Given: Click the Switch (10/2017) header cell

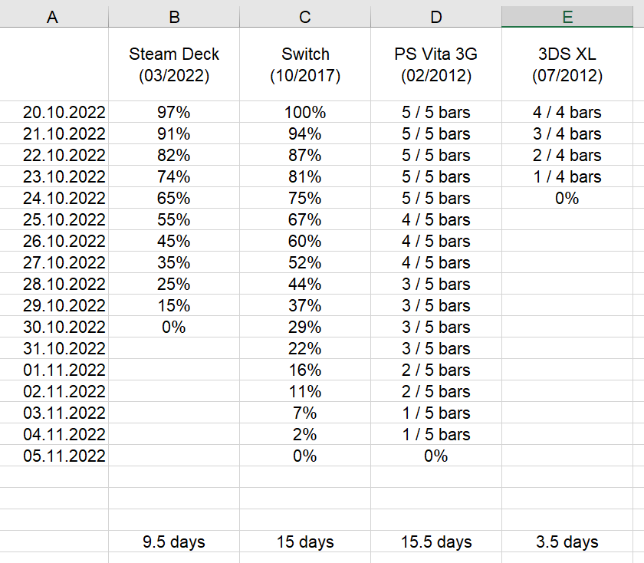Looking at the screenshot, I should pyautogui.click(x=305, y=64).
